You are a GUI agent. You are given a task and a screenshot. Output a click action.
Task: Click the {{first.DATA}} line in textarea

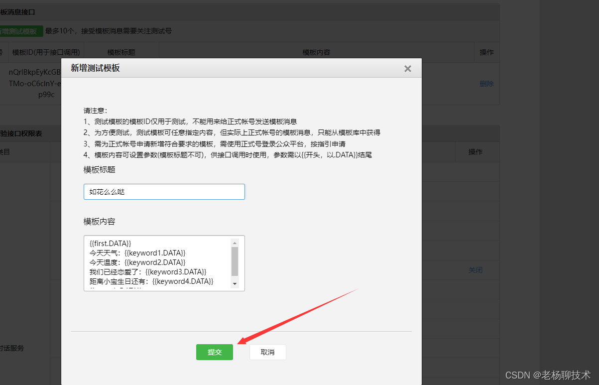[x=110, y=243]
